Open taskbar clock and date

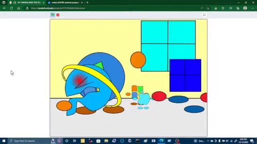[x=243, y=141]
